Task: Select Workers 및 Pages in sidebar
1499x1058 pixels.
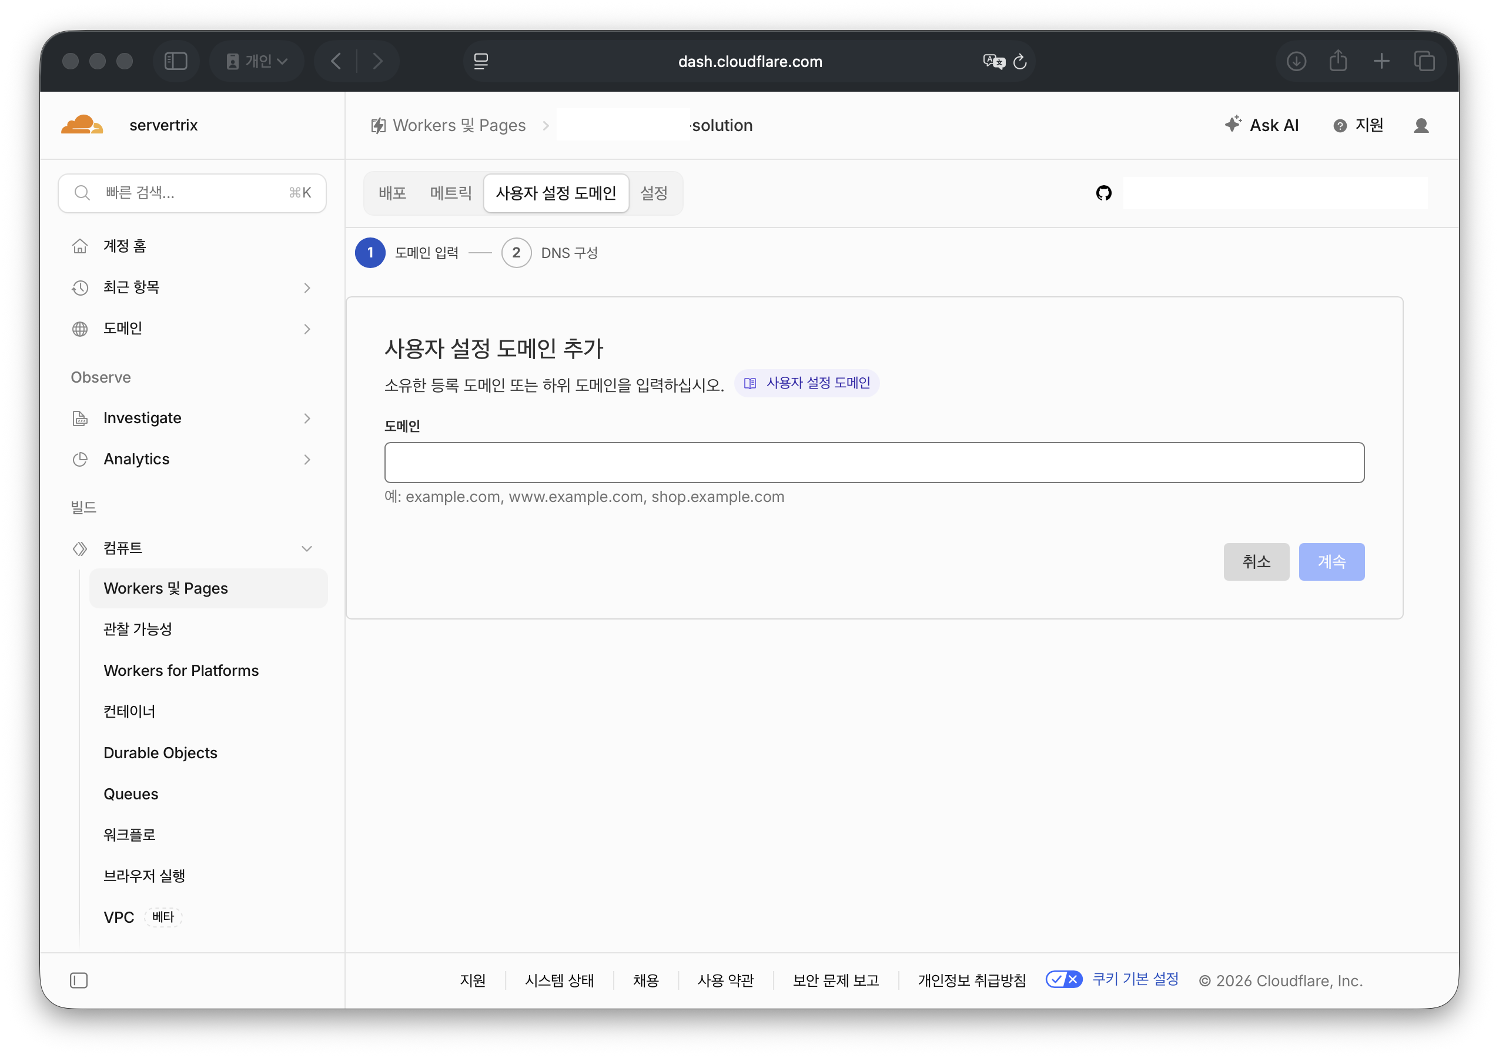Action: 209,588
